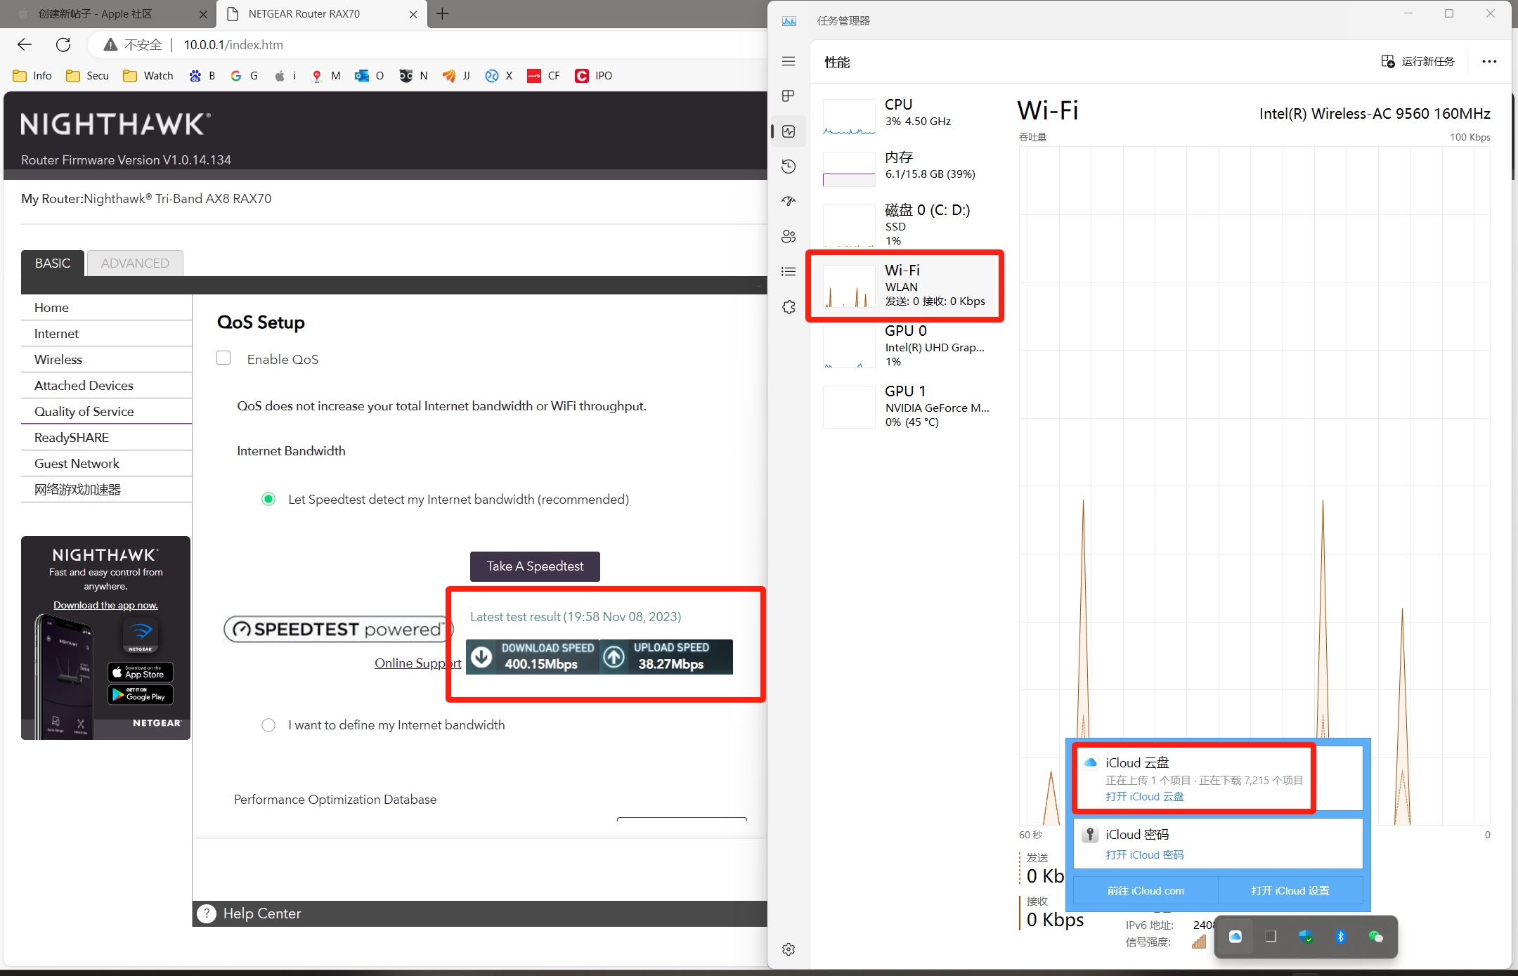Screen dimensions: 1518x976
Task: Enable the QoS checkbox
Action: coord(223,358)
